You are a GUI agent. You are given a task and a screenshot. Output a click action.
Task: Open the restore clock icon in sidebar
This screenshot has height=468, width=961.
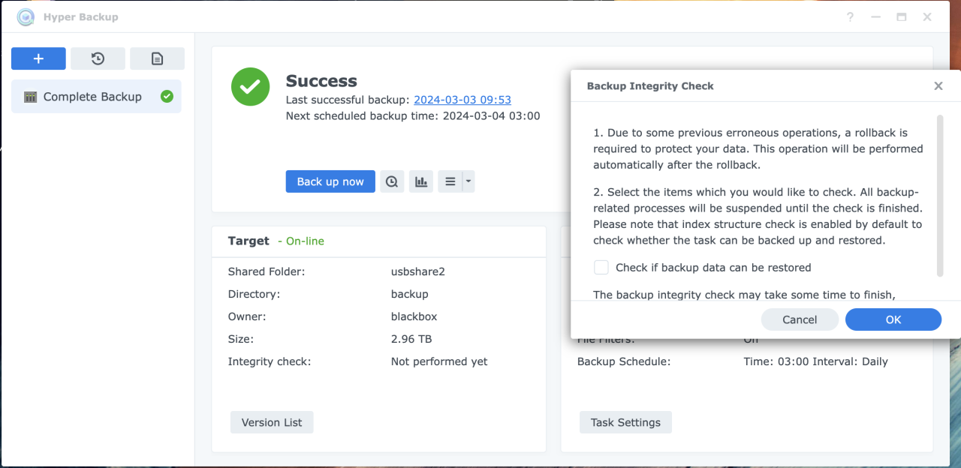coord(98,58)
